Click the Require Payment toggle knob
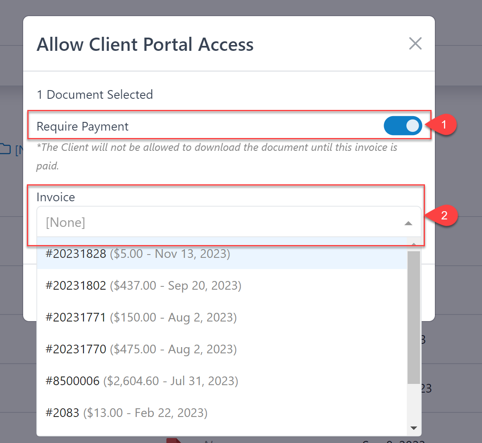Viewport: 482px width, 443px height. [412, 126]
